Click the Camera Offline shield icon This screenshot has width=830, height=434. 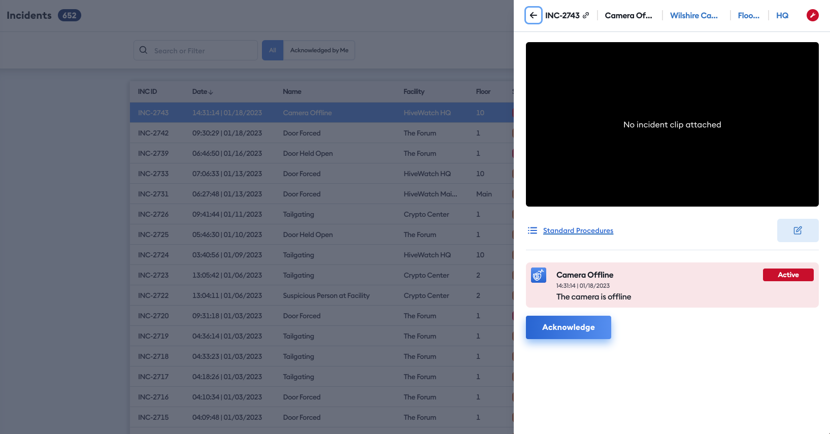tap(539, 275)
